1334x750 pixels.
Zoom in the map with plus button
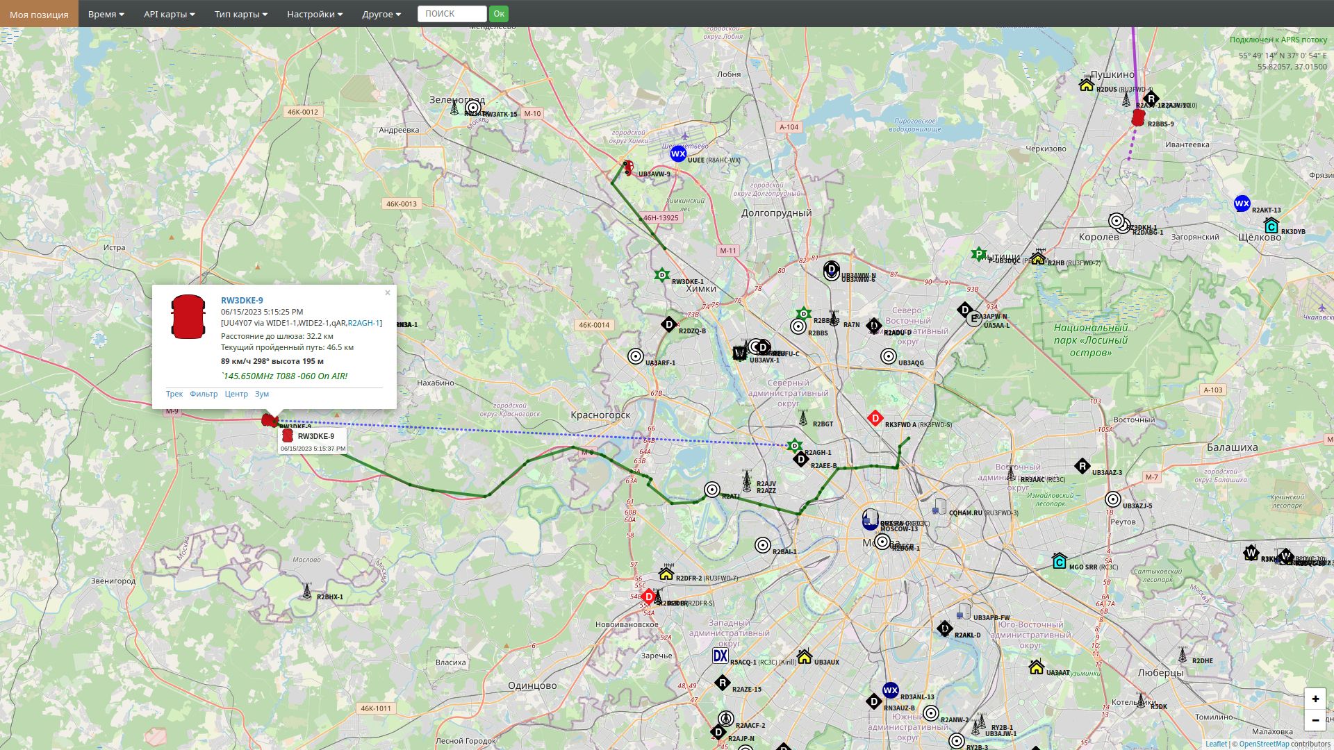(x=1315, y=699)
